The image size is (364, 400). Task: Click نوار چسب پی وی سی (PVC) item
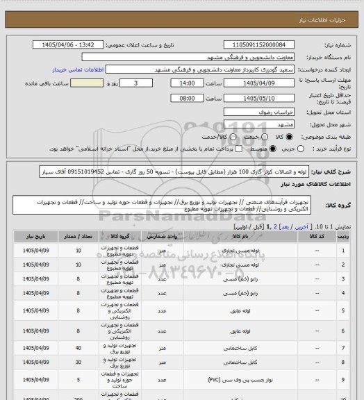click(240, 380)
